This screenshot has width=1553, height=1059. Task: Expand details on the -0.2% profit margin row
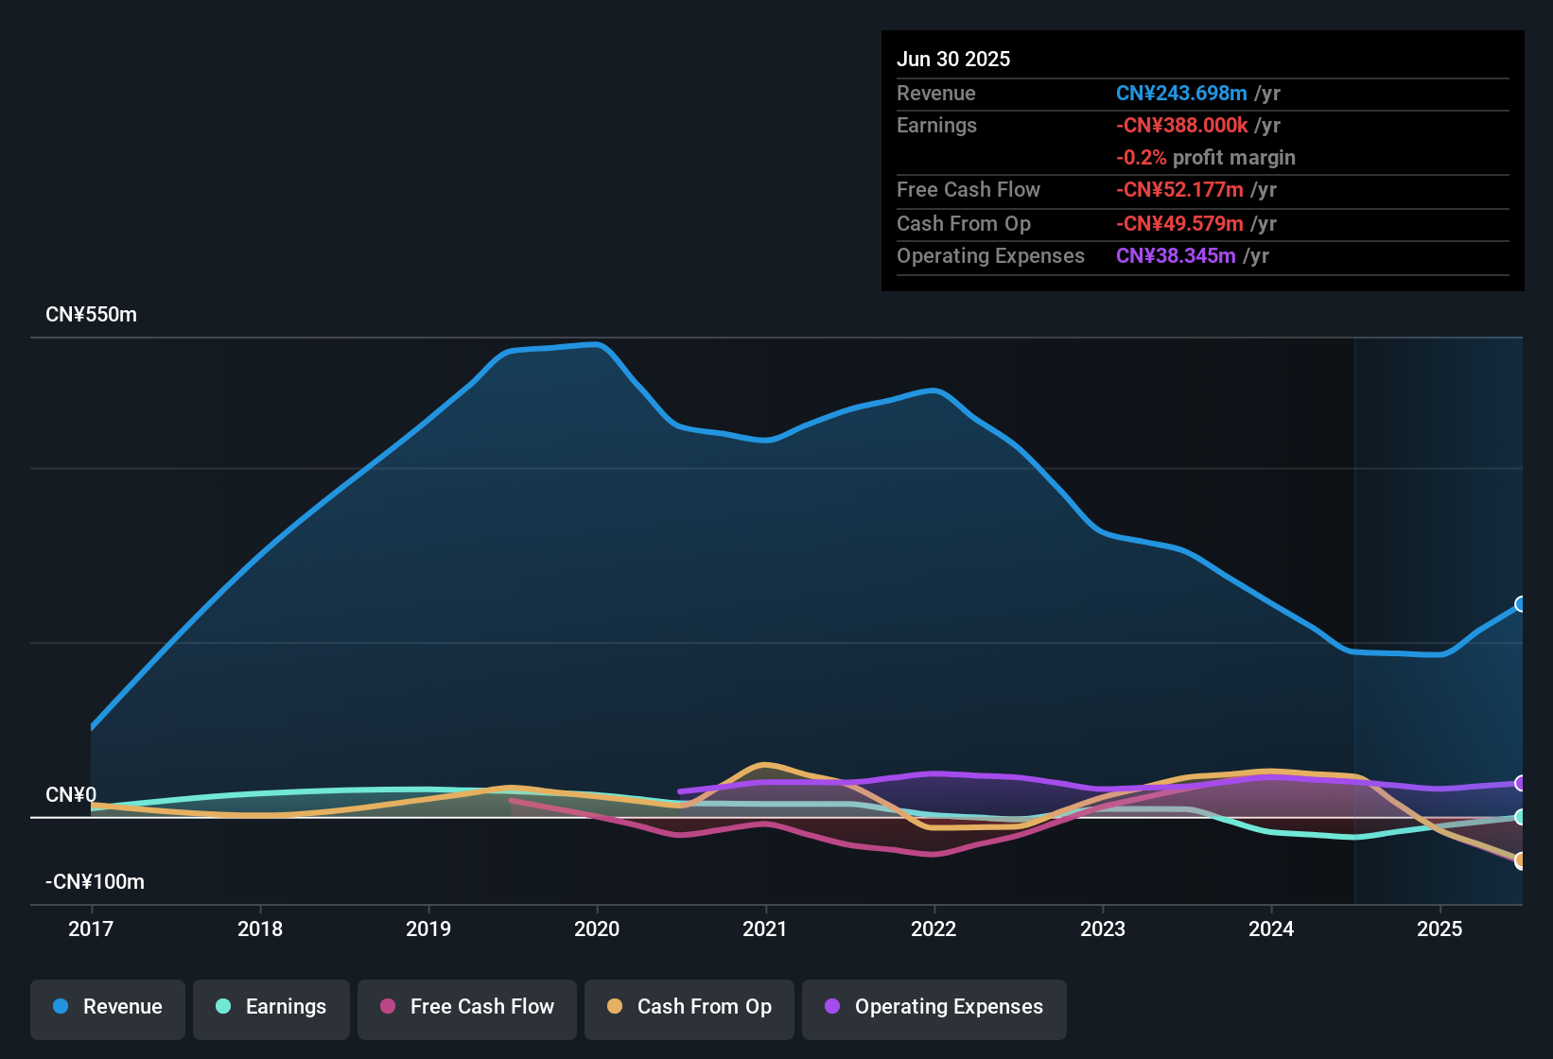[1206, 158]
